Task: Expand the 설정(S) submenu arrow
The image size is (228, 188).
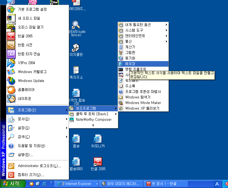Action: point(67,128)
